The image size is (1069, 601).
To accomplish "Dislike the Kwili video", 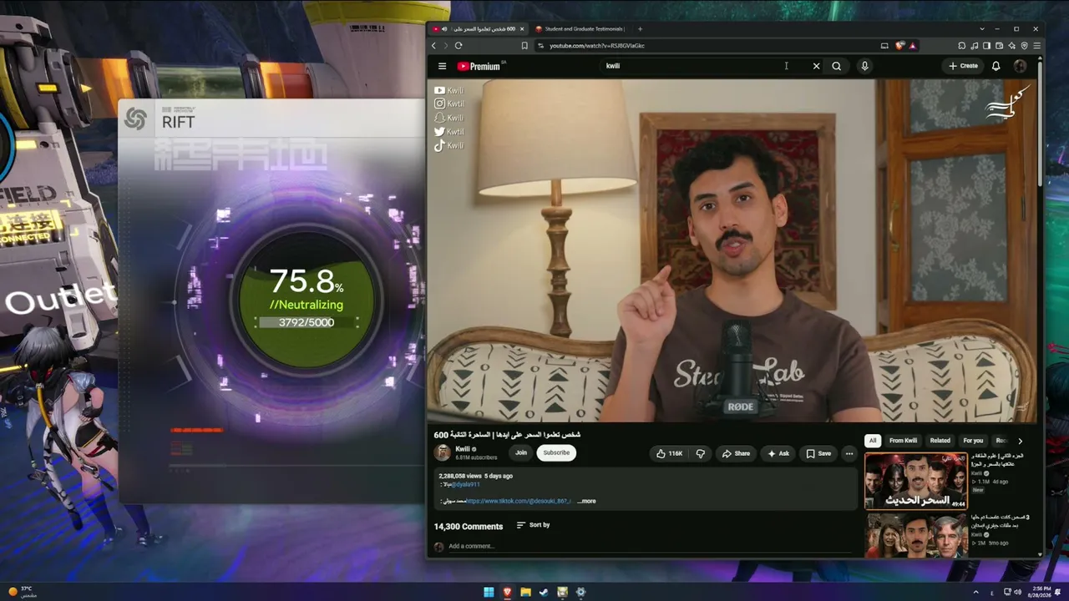I will click(x=701, y=453).
